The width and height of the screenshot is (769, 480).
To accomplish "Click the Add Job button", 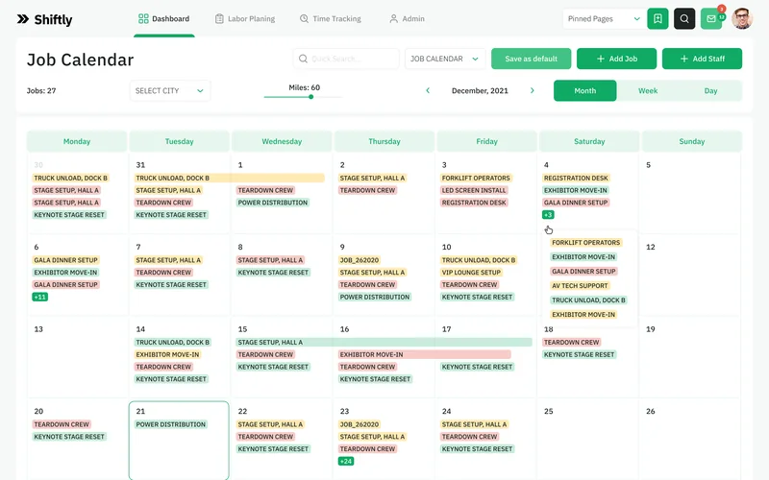I will tap(616, 59).
